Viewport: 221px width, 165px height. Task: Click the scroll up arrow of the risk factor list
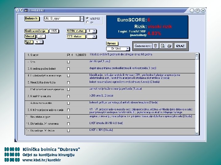(197, 55)
